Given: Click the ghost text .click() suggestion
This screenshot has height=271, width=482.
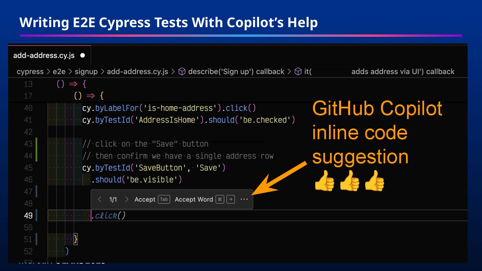Looking at the screenshot, I should (108, 216).
